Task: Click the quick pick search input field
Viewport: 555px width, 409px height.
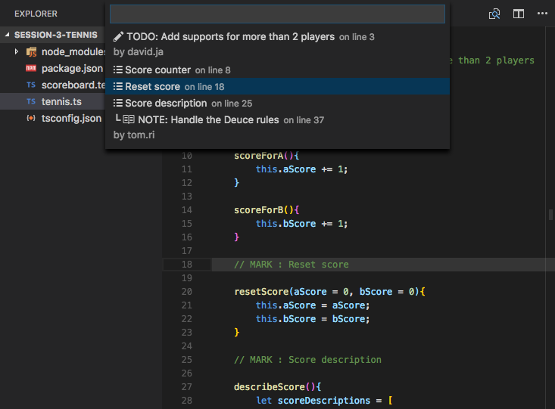Action: click(277, 14)
